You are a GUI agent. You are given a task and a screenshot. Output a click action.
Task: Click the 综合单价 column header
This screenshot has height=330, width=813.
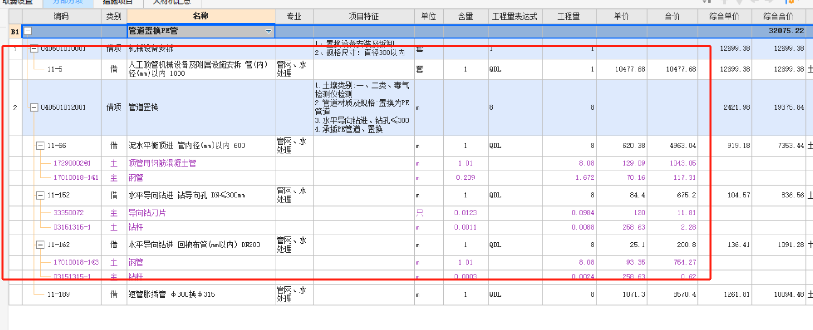coord(725,16)
